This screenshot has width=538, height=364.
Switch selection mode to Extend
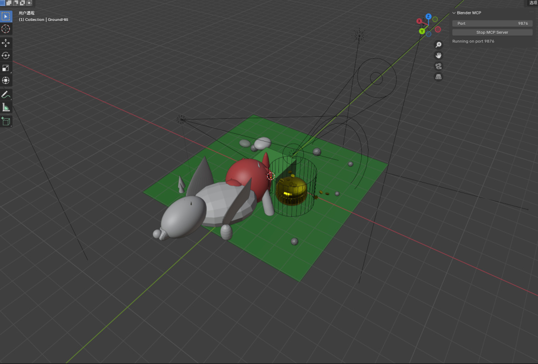(x=9, y=3)
